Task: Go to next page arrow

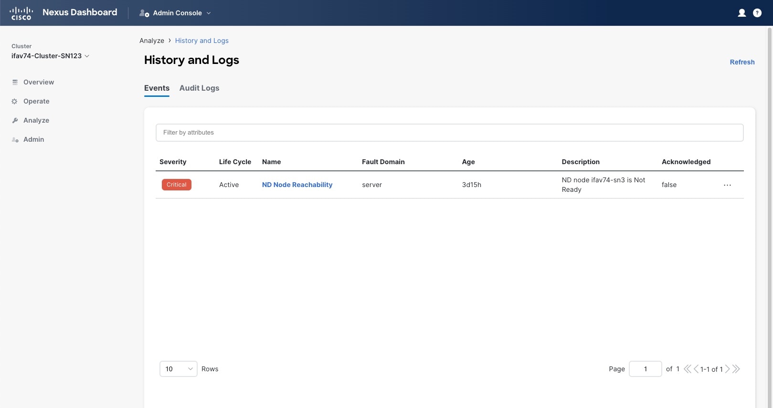Action: pos(727,369)
